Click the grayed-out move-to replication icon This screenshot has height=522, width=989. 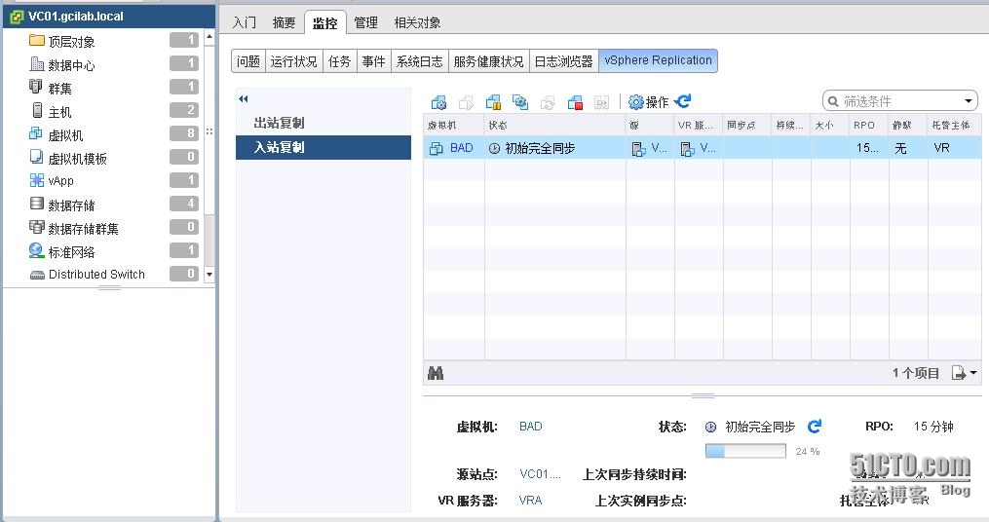point(548,102)
